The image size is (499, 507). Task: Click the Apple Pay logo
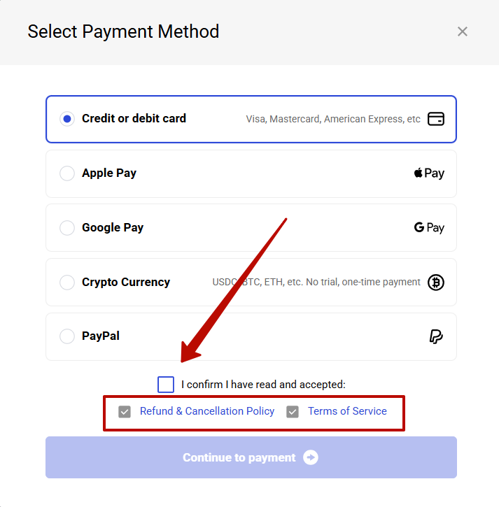pyautogui.click(x=429, y=173)
